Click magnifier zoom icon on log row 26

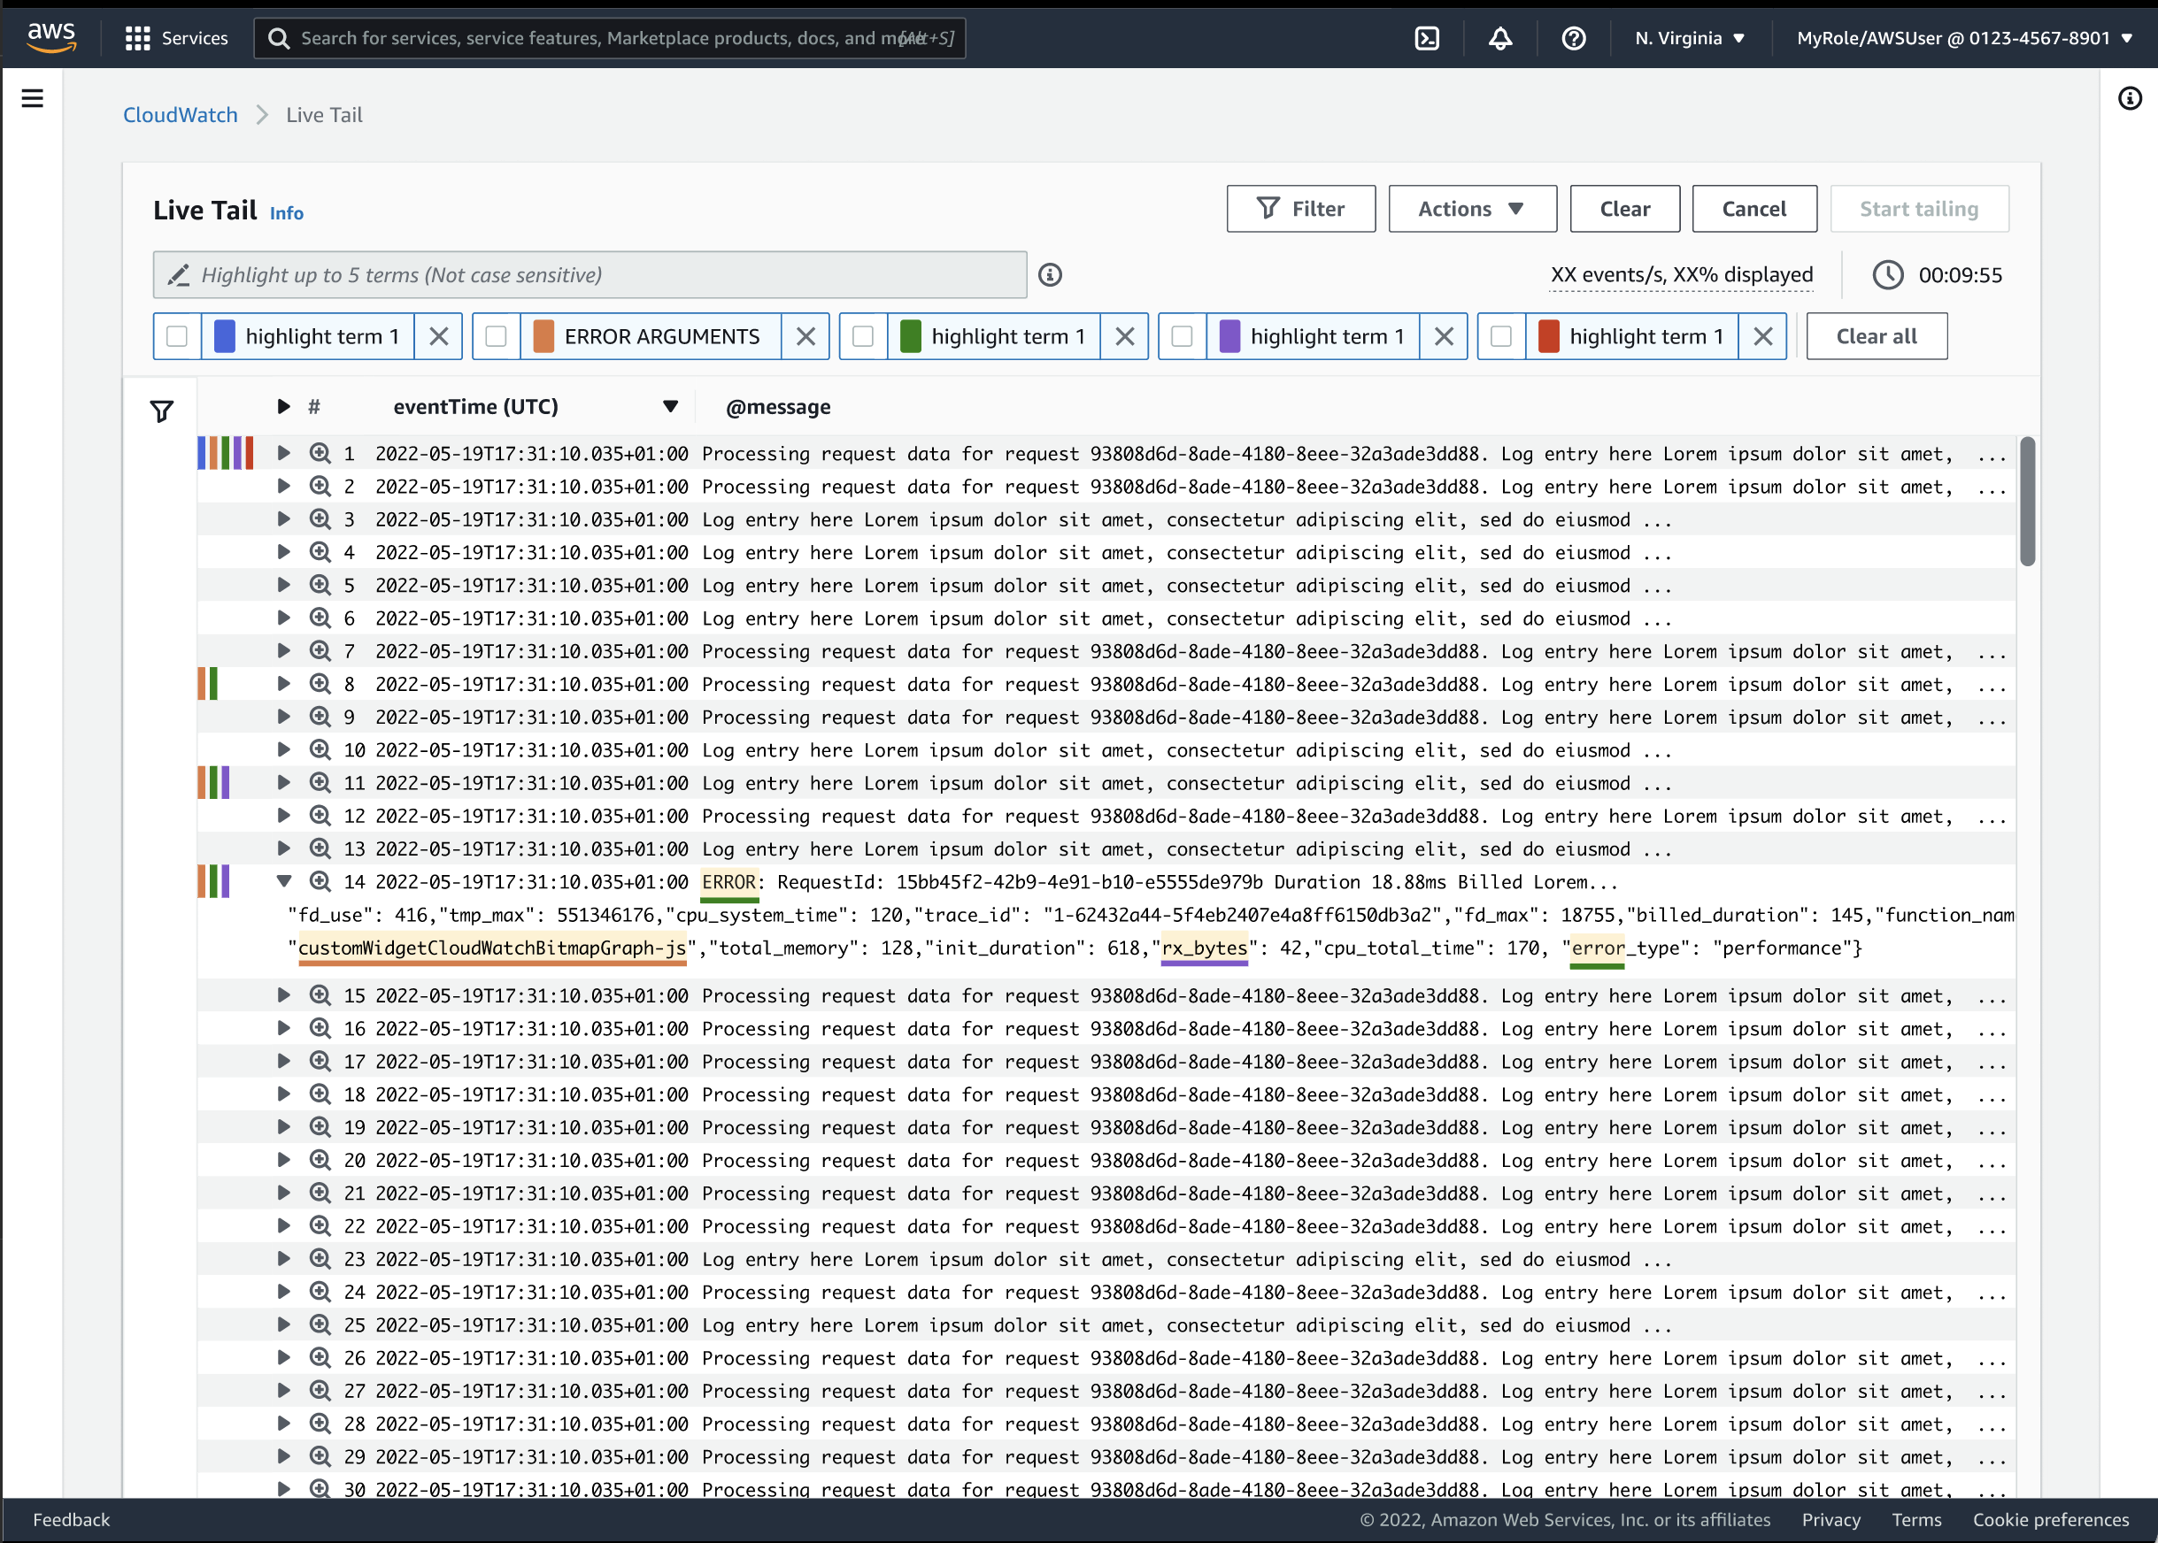320,1358
